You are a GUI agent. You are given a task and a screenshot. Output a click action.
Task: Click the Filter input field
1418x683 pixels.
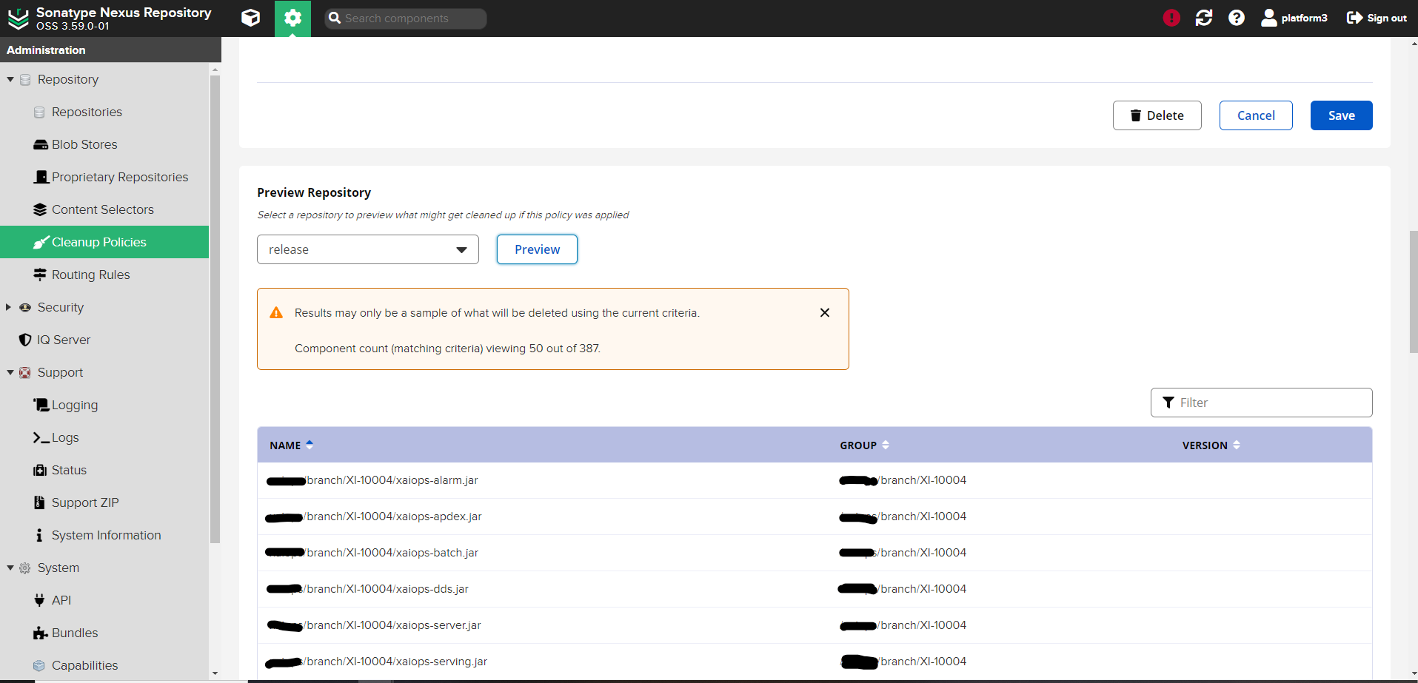[x=1261, y=403]
